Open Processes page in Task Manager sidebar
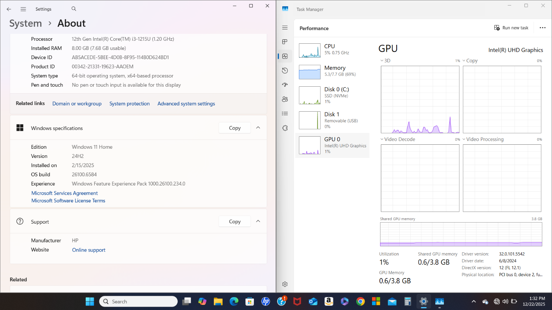Screen dimensions: 552x310 click(x=285, y=42)
